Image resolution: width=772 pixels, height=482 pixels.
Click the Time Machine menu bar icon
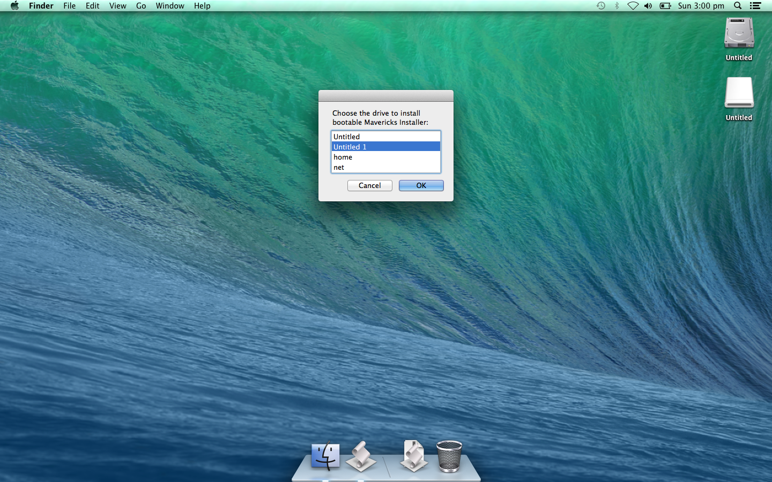point(601,6)
